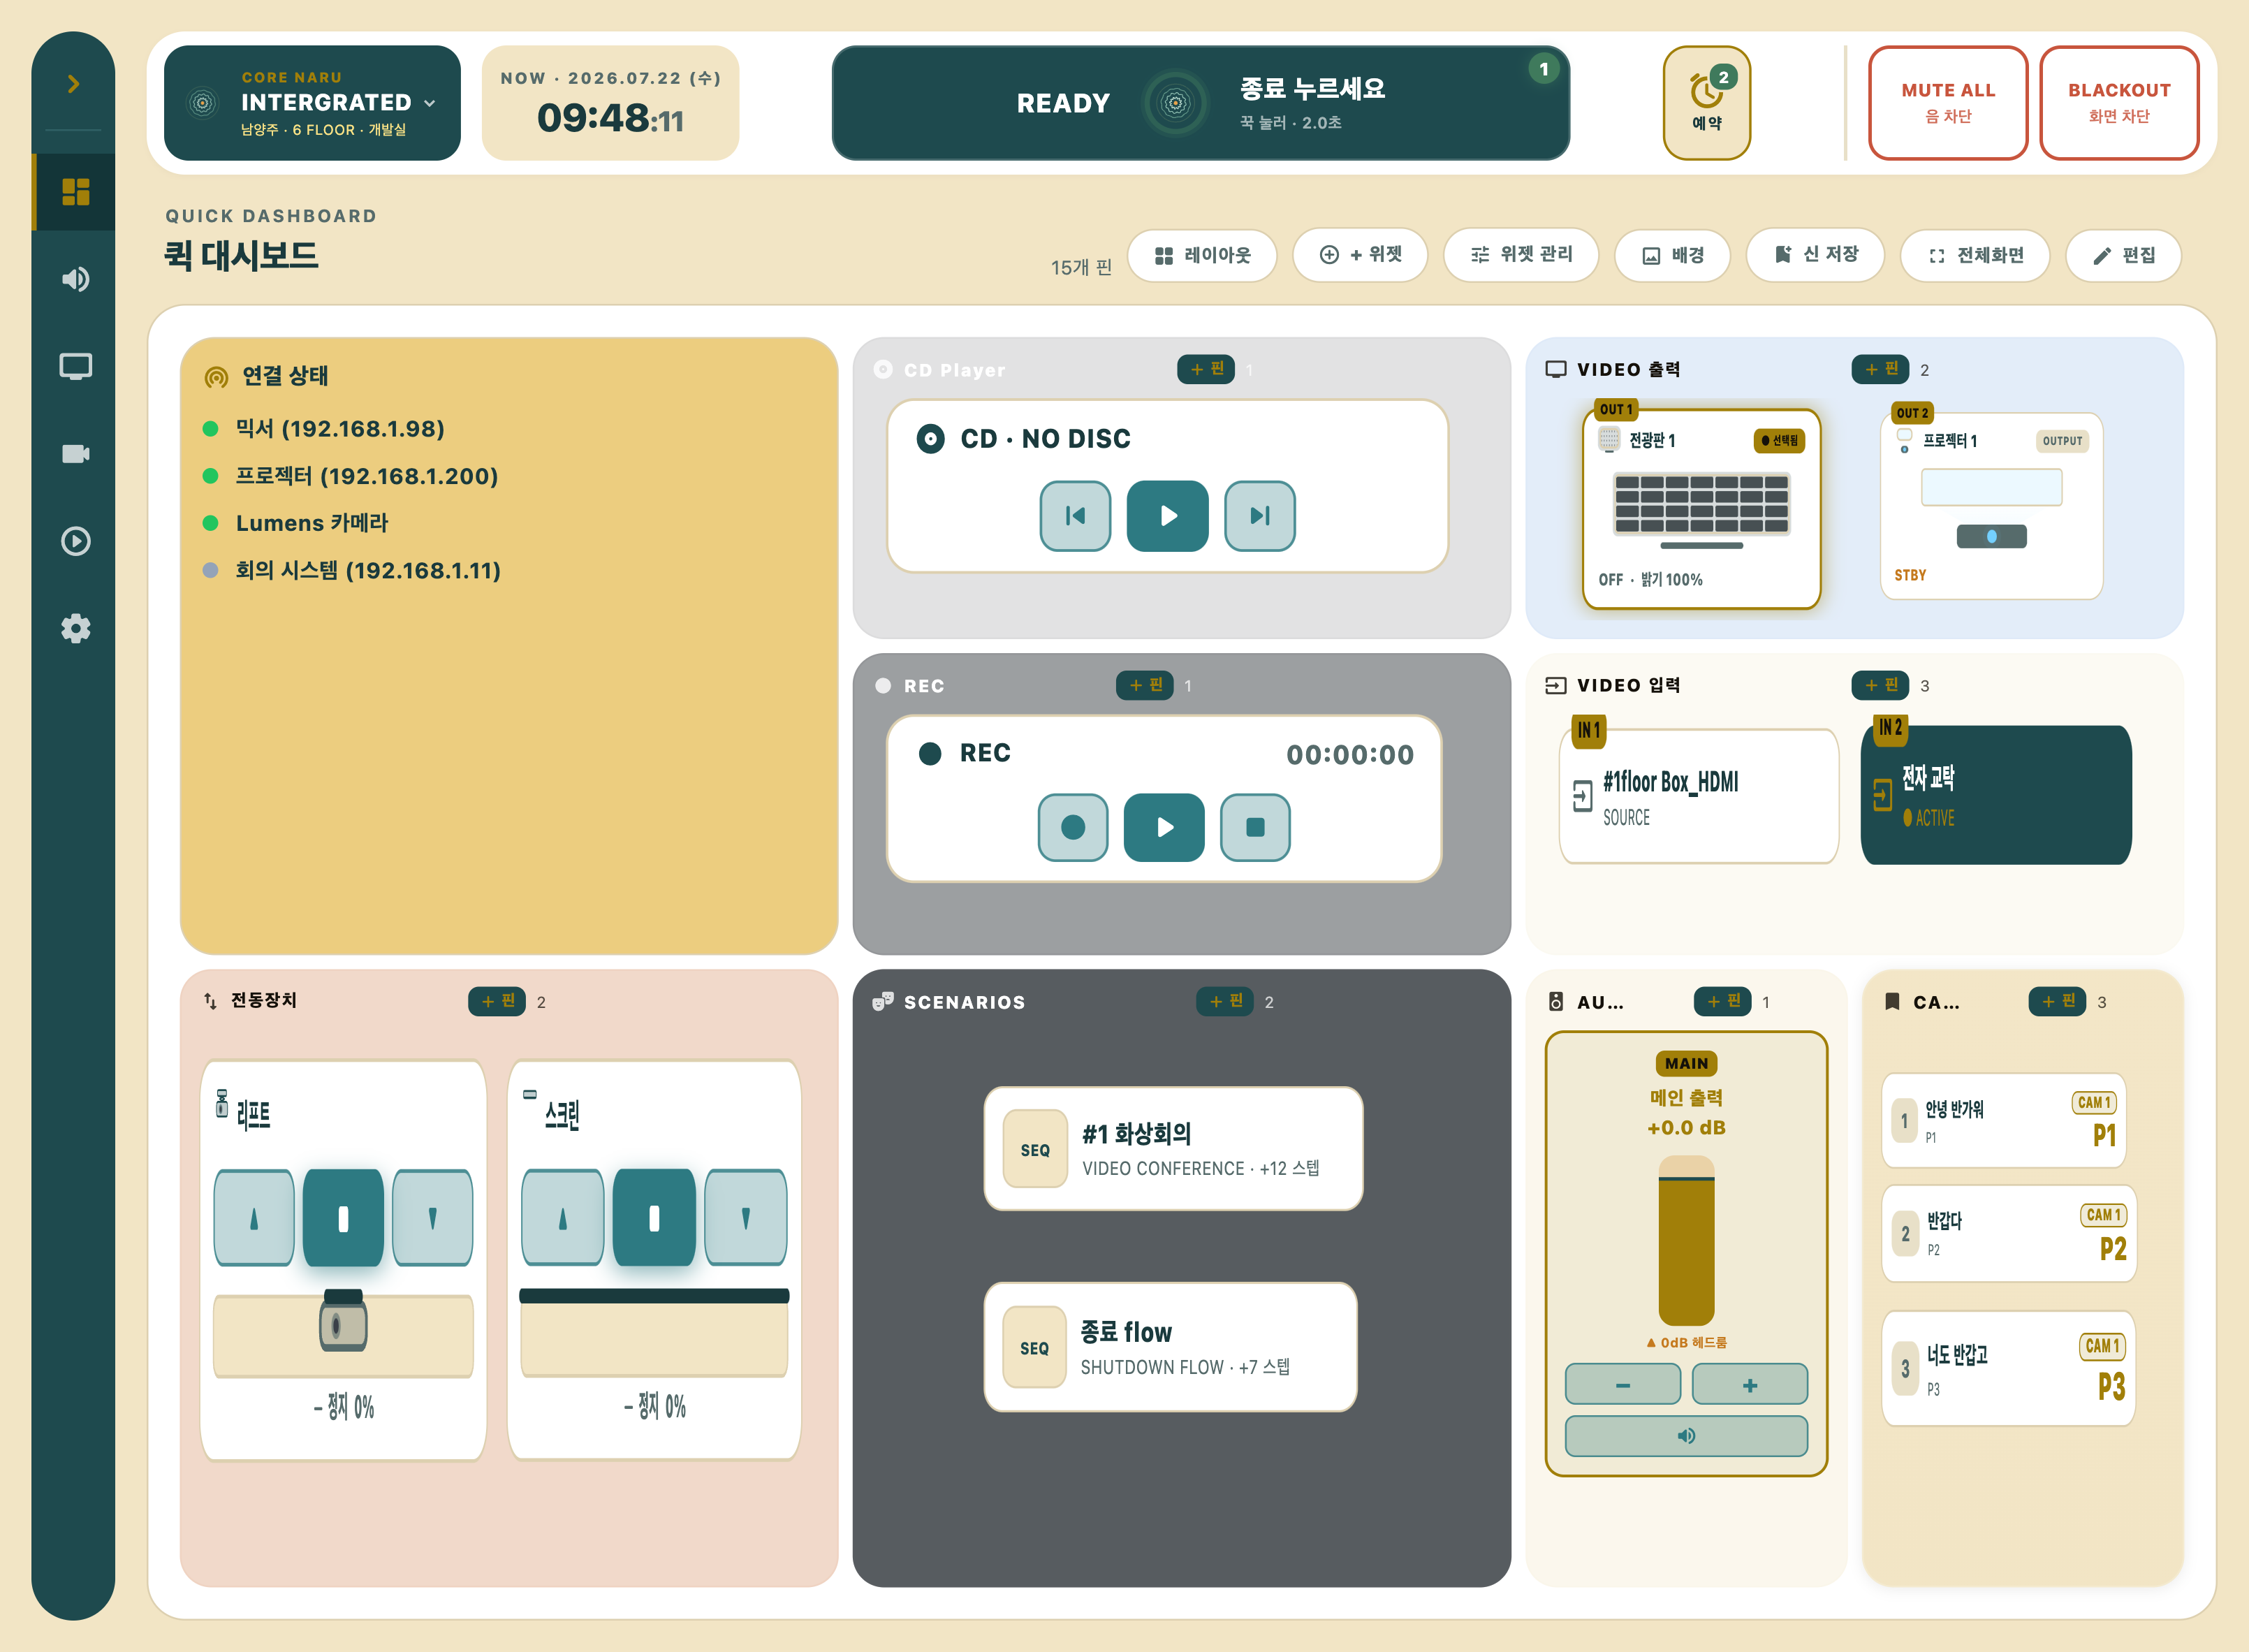Image resolution: width=2249 pixels, height=1652 pixels.
Task: Open the audio section in sidebar
Action: point(75,279)
